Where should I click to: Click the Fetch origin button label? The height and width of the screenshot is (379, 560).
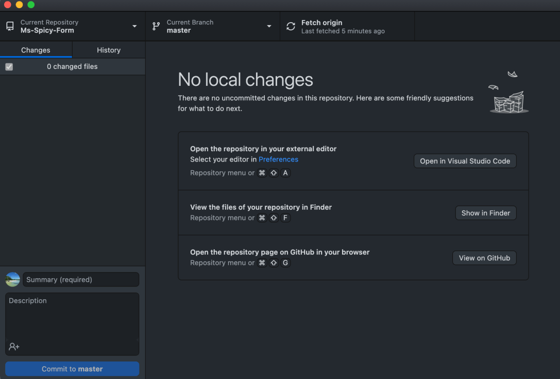click(x=322, y=23)
